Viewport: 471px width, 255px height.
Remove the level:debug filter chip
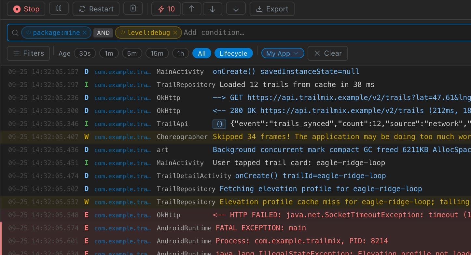[175, 33]
